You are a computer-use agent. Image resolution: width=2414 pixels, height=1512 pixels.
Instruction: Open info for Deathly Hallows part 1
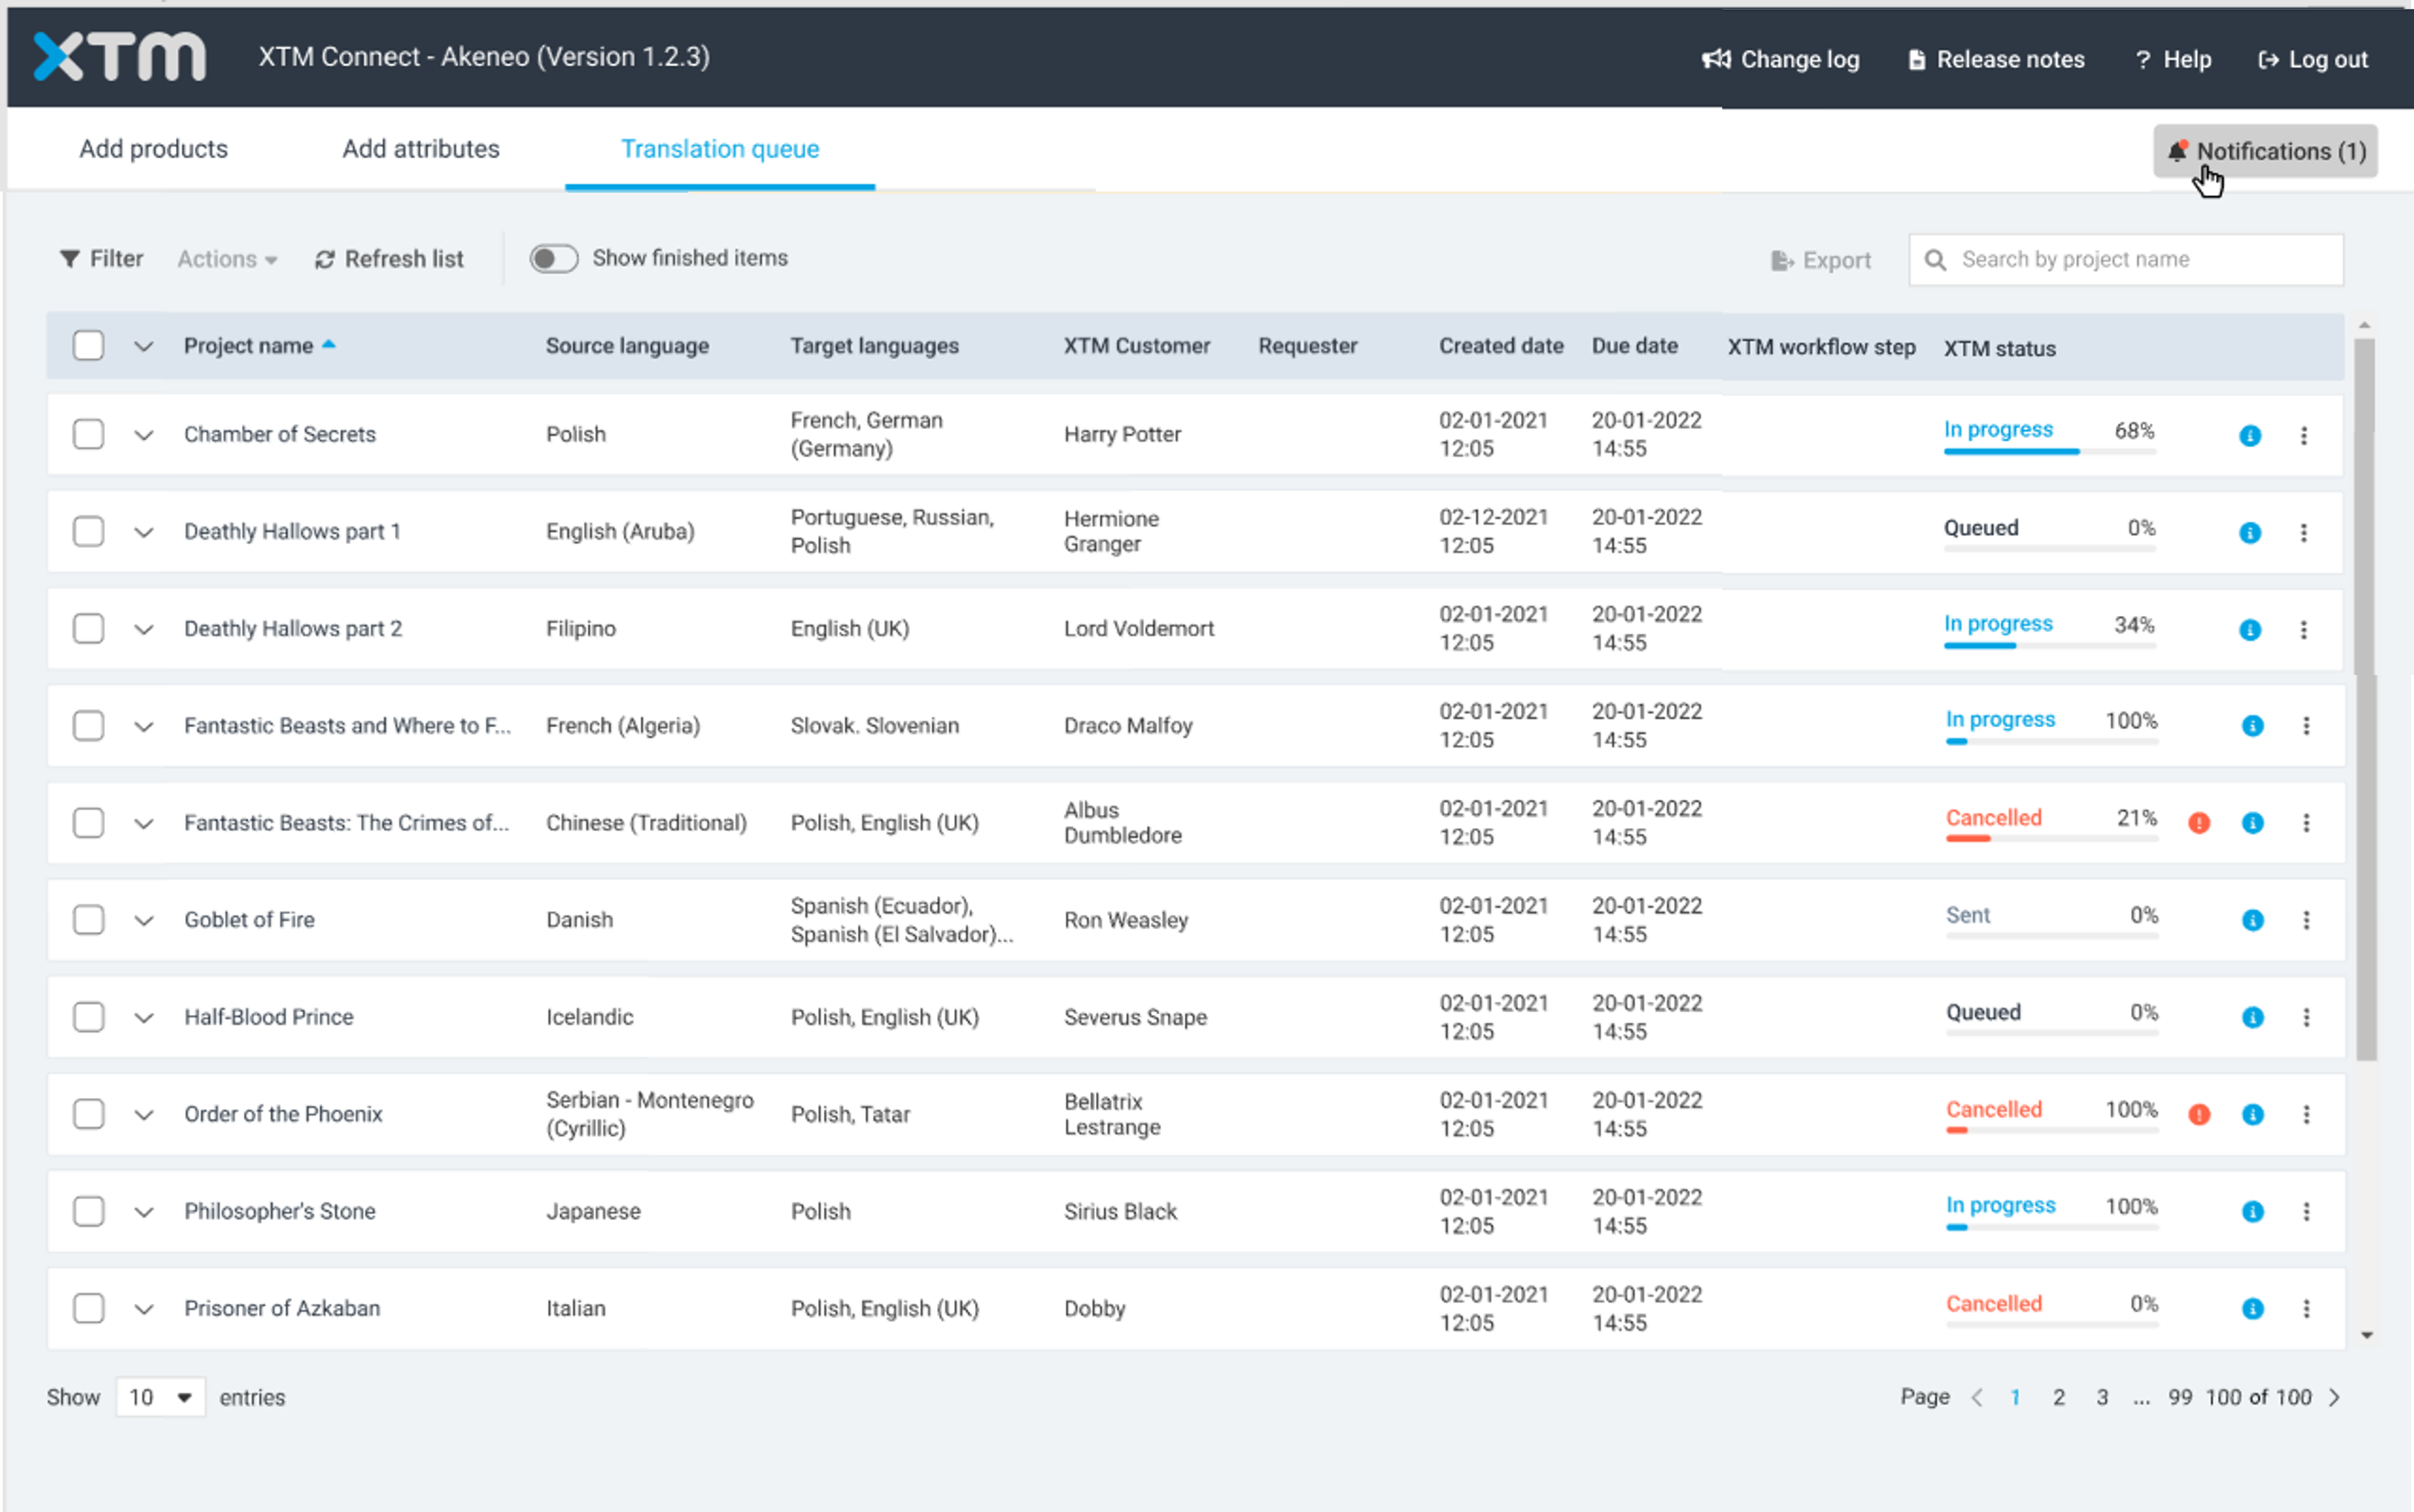point(2250,532)
